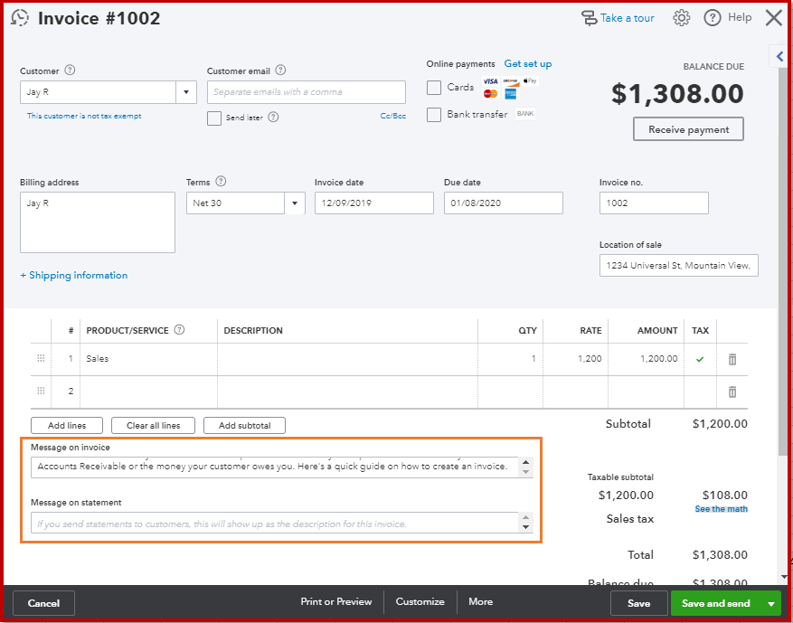Open the Cc/Bcc link

point(393,116)
